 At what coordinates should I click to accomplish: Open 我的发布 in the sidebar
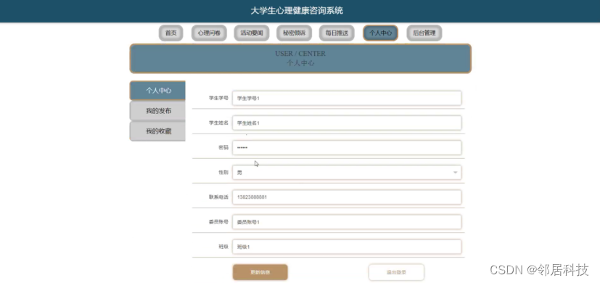(157, 111)
